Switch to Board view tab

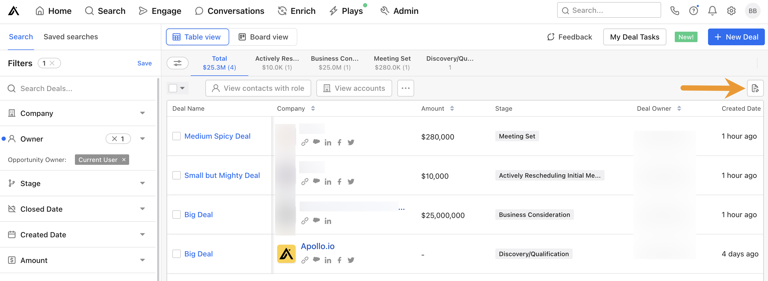point(263,37)
